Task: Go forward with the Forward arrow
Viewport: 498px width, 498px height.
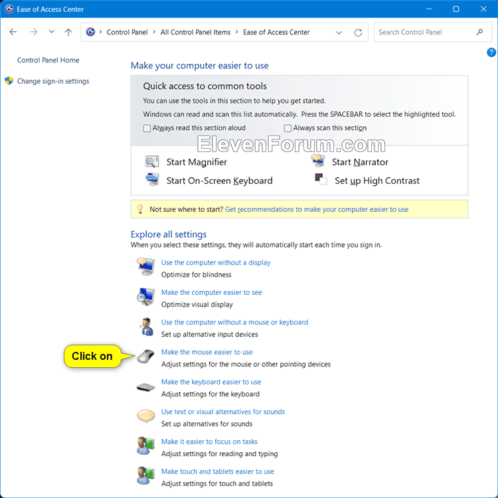Action: (33, 32)
